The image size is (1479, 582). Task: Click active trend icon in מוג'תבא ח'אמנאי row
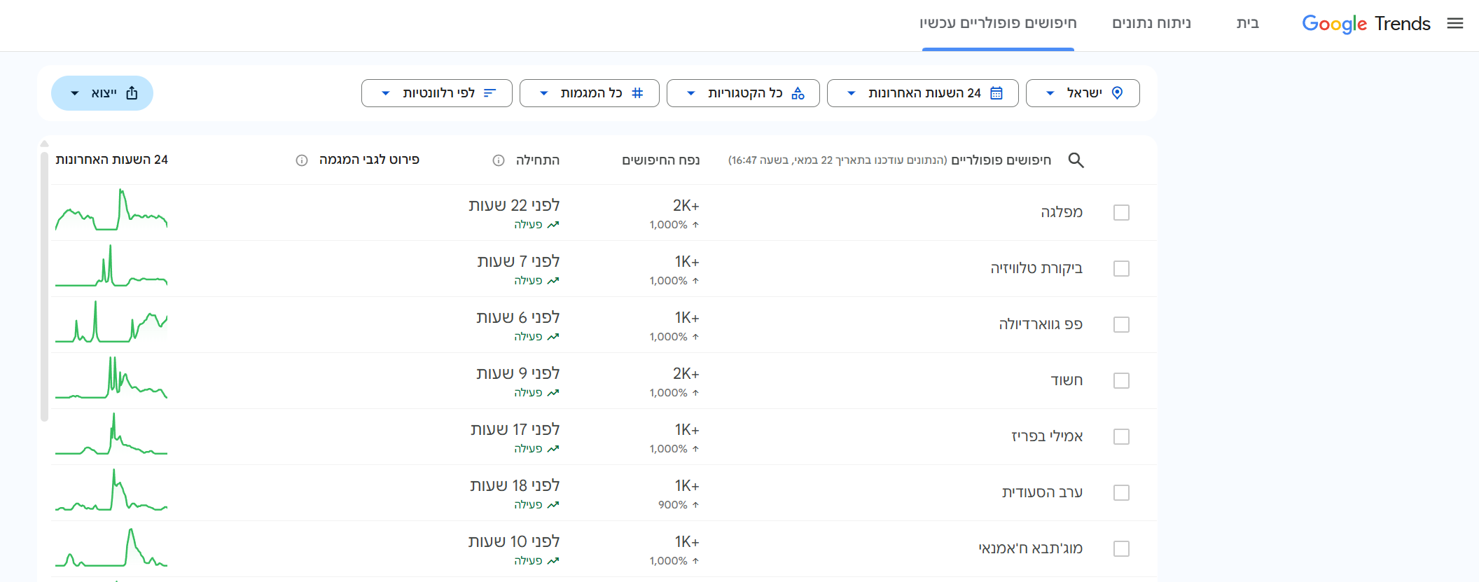pyautogui.click(x=553, y=561)
